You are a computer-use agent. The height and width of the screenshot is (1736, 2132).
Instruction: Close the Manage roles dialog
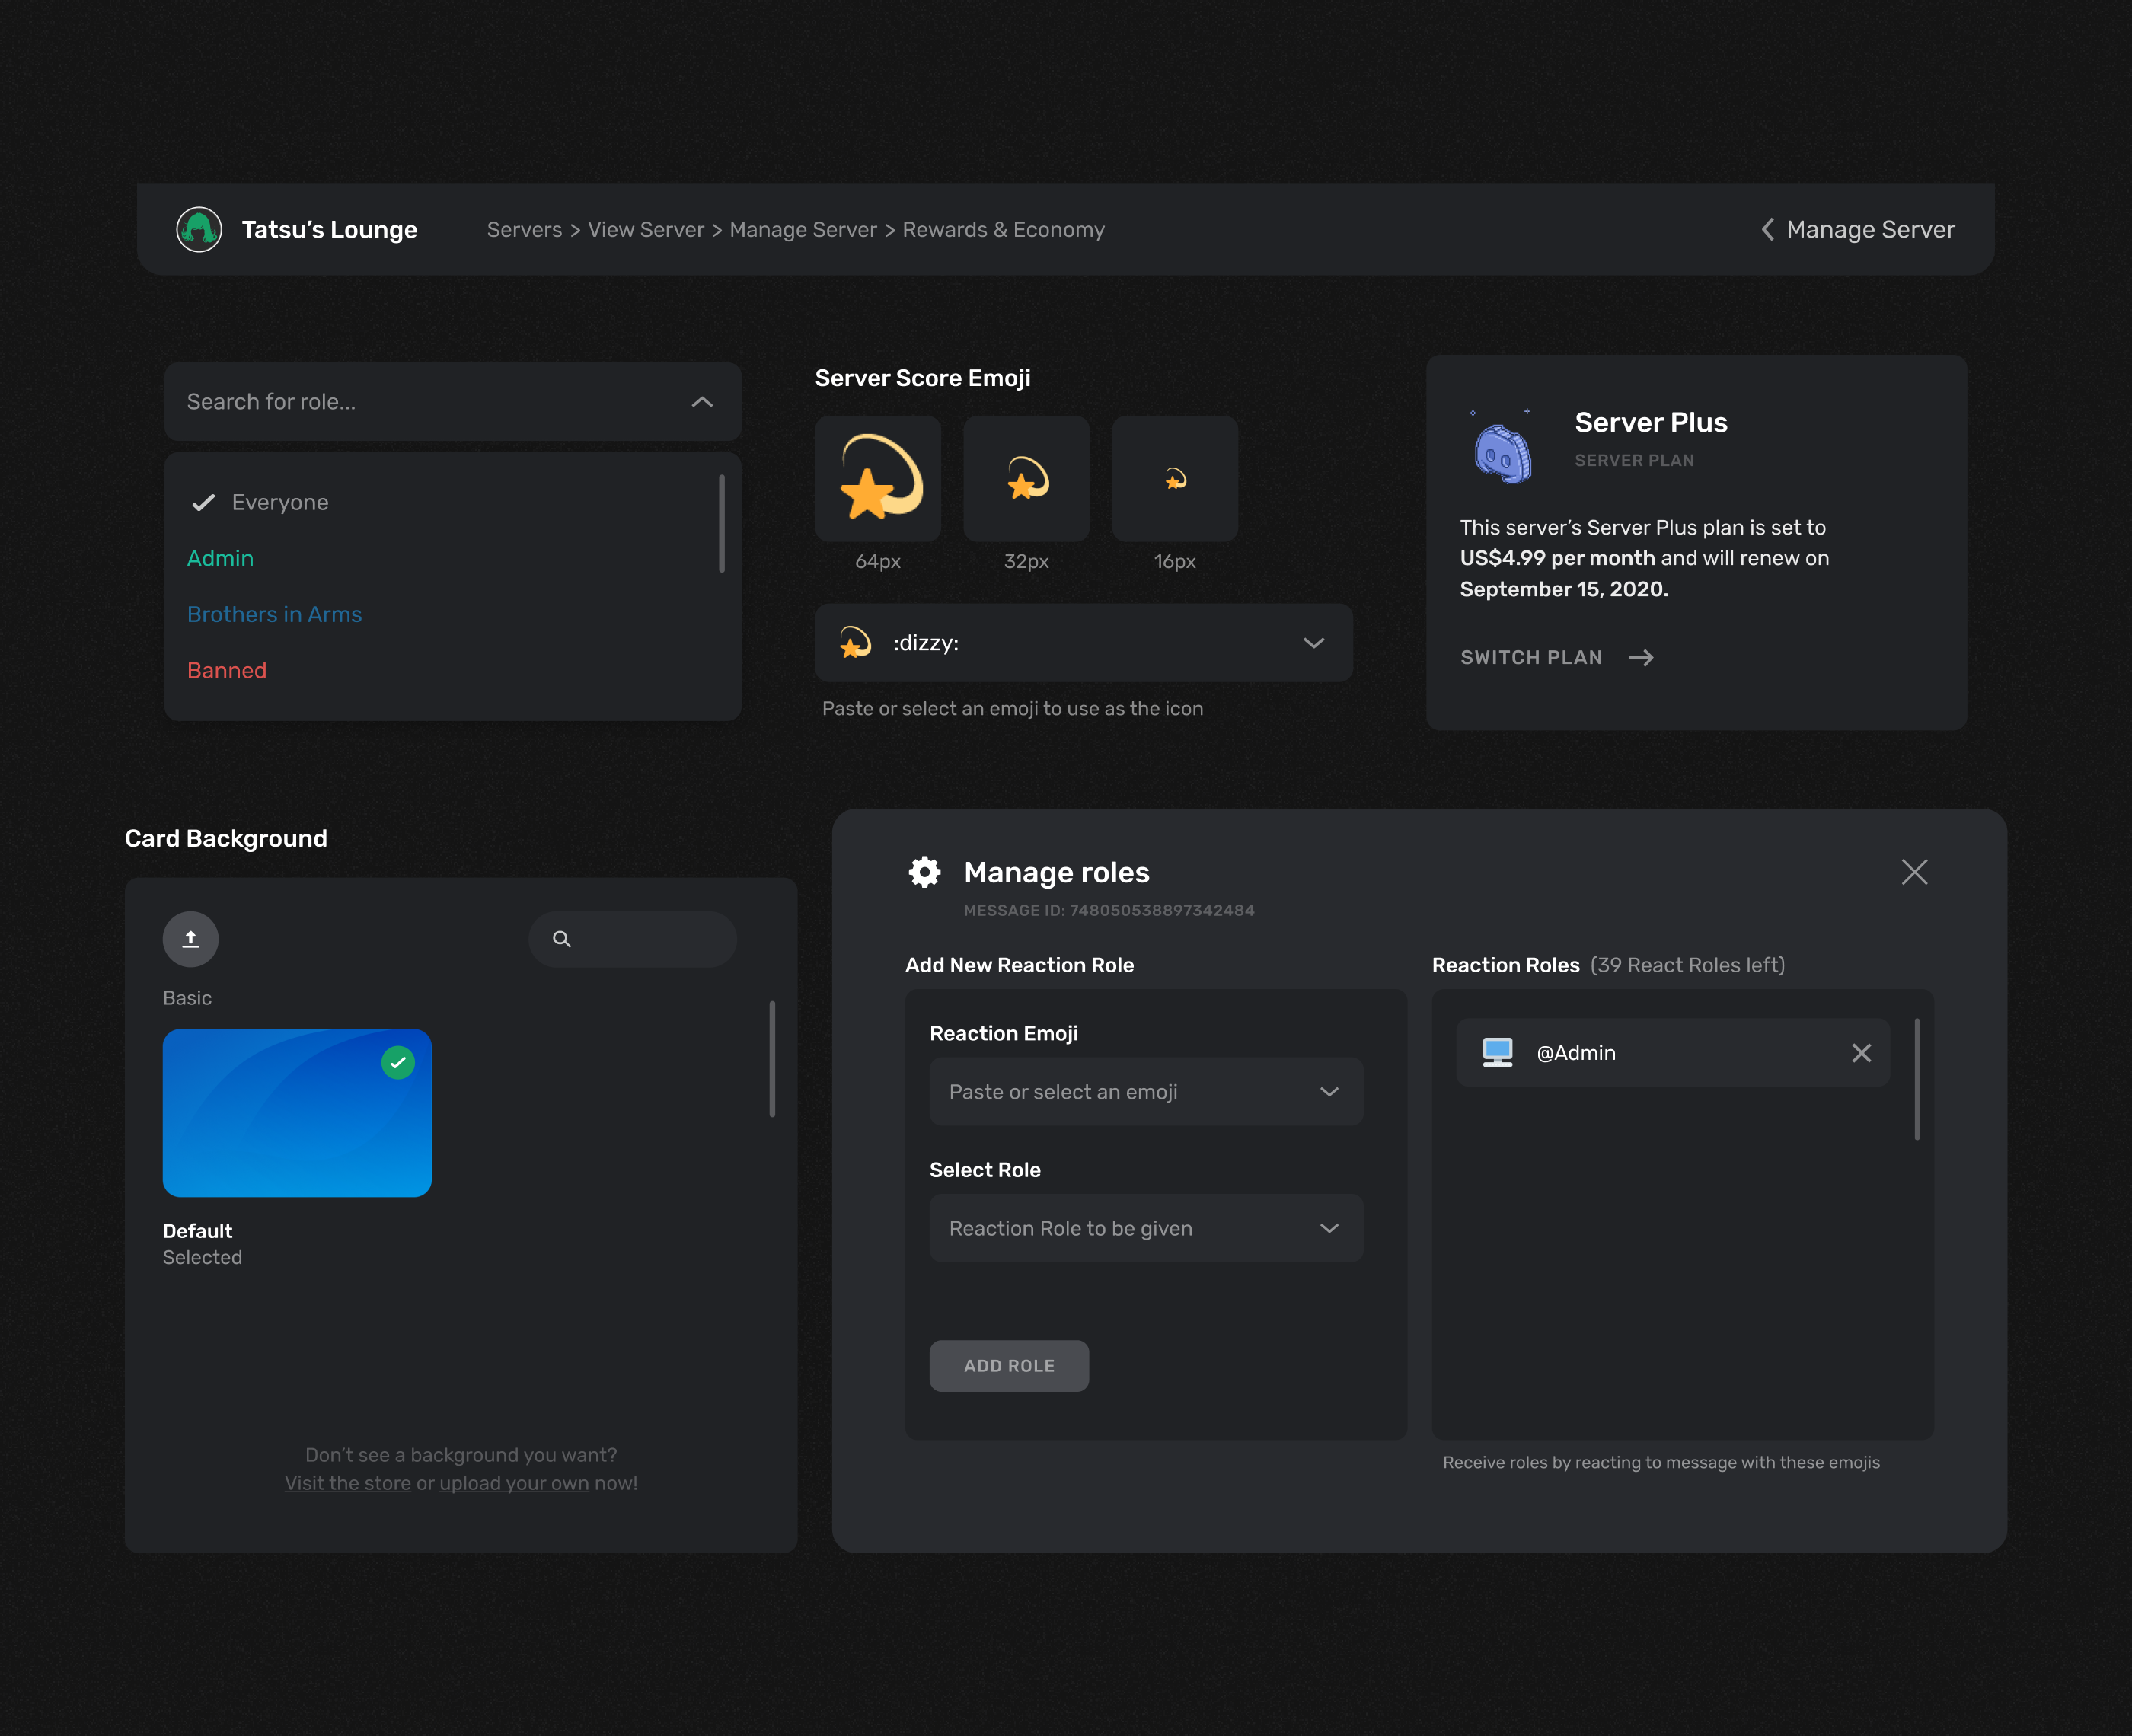coord(1914,872)
